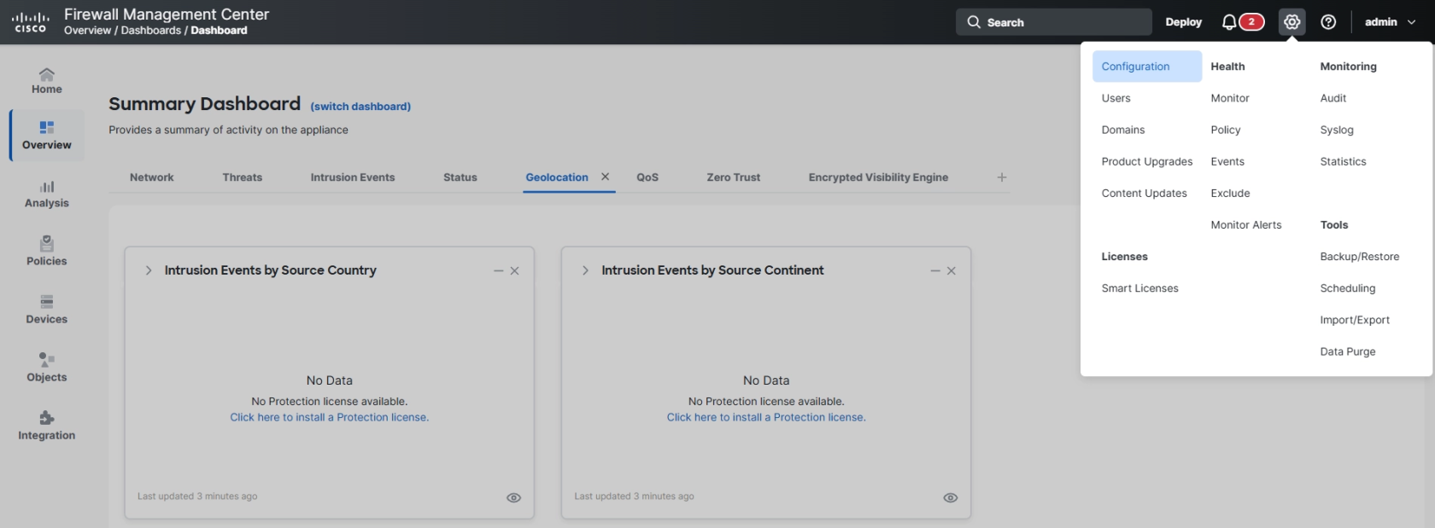Open Monitor under Health
The width and height of the screenshot is (1435, 528).
(1230, 98)
